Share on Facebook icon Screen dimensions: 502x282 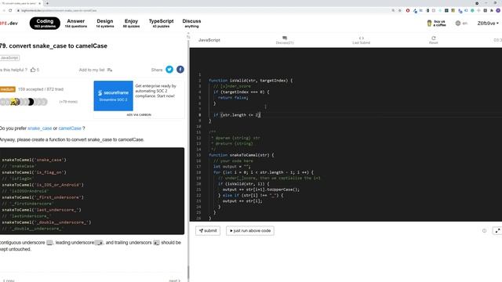[x=180, y=70]
